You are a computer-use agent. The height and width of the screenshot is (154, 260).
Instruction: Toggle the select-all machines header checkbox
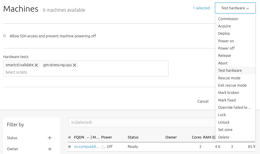[69, 137]
